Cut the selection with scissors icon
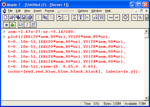The height and width of the screenshot is (107, 150). tap(39, 17)
